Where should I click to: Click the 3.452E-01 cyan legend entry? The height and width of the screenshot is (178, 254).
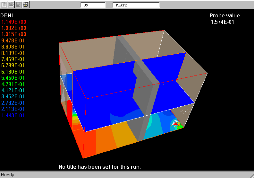[x=13, y=96]
